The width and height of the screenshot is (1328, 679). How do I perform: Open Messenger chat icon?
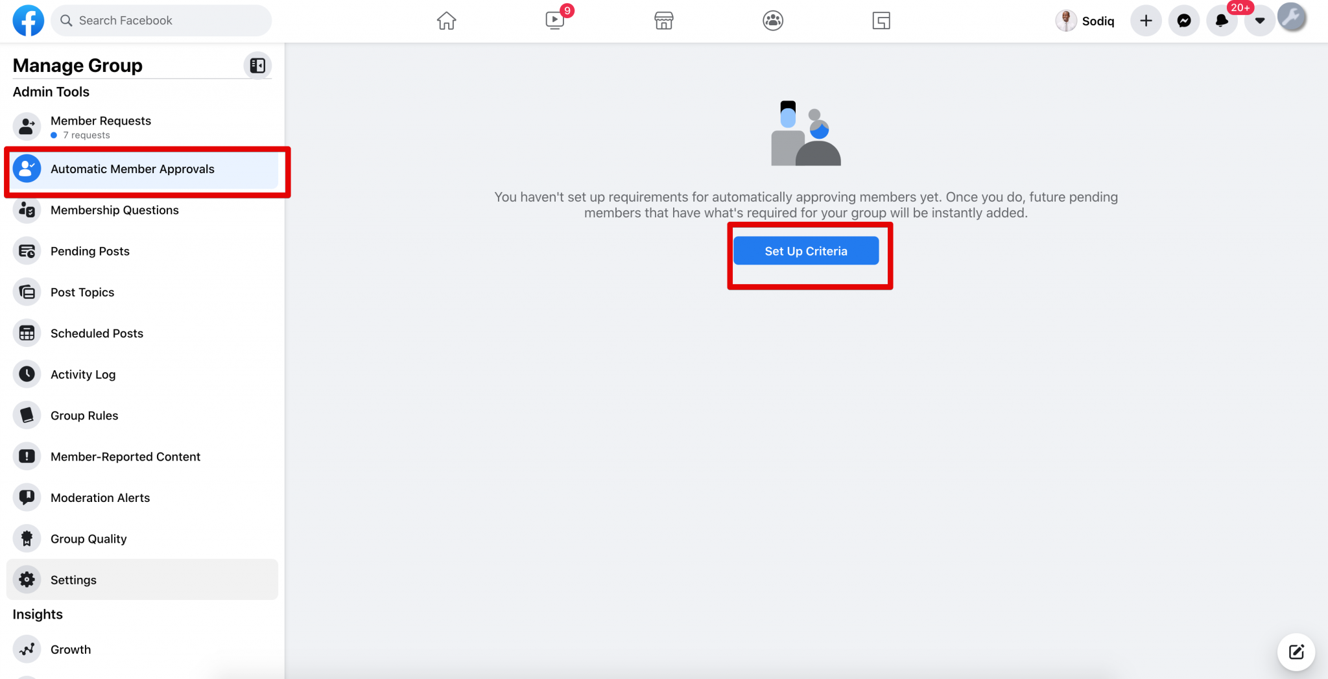[x=1184, y=21]
